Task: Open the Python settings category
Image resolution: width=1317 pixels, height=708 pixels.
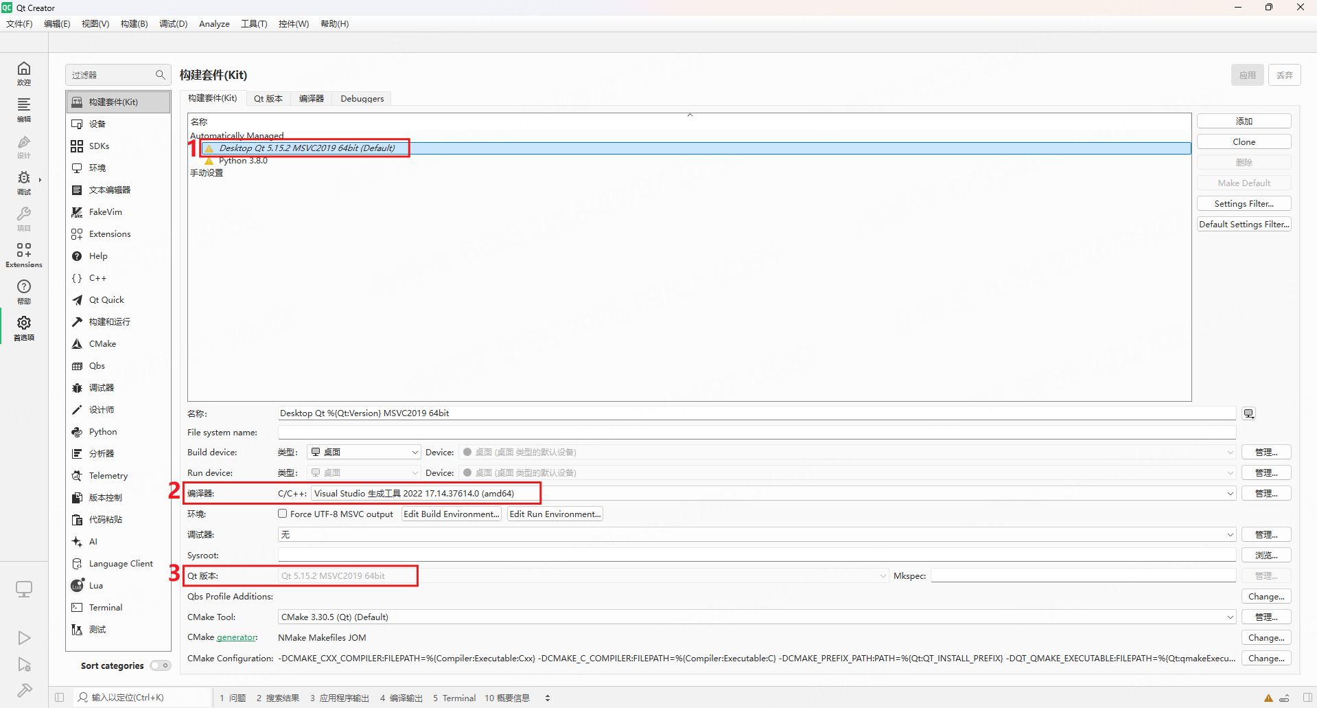Action: (118, 432)
